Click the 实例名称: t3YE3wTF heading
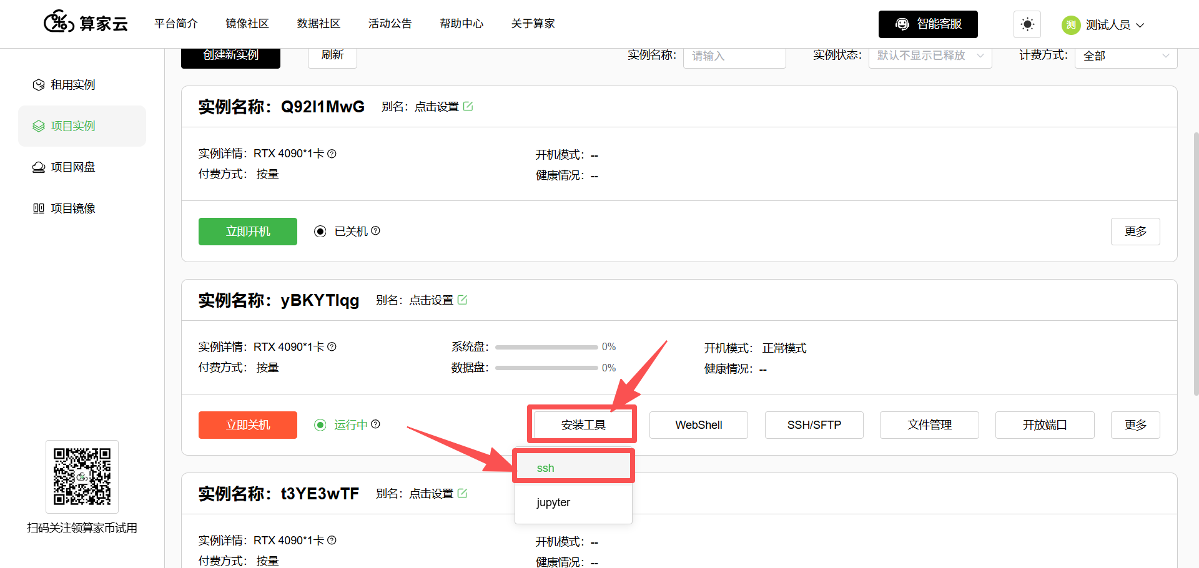 click(279, 494)
